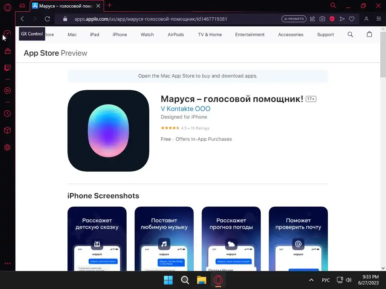The image size is (386, 289).
Task: Show hidden tray icons chevron
Action: click(311, 280)
